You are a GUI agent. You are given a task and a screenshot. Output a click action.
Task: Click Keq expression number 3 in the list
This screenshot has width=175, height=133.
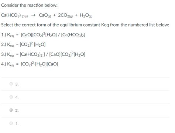pyautogui.click(x=43, y=54)
